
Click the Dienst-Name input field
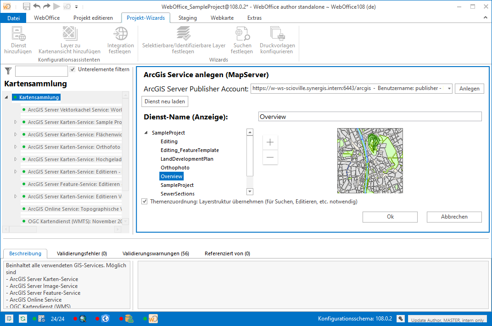tap(369, 117)
